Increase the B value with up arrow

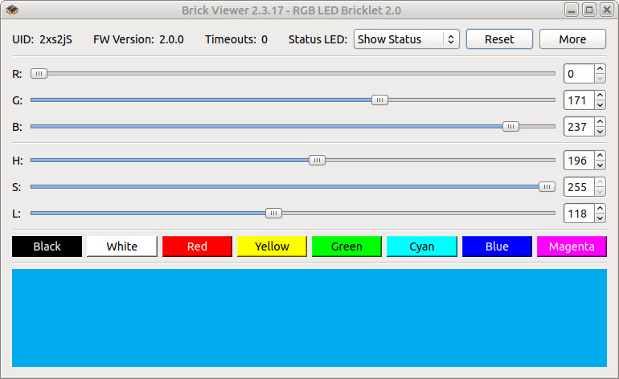pos(600,122)
